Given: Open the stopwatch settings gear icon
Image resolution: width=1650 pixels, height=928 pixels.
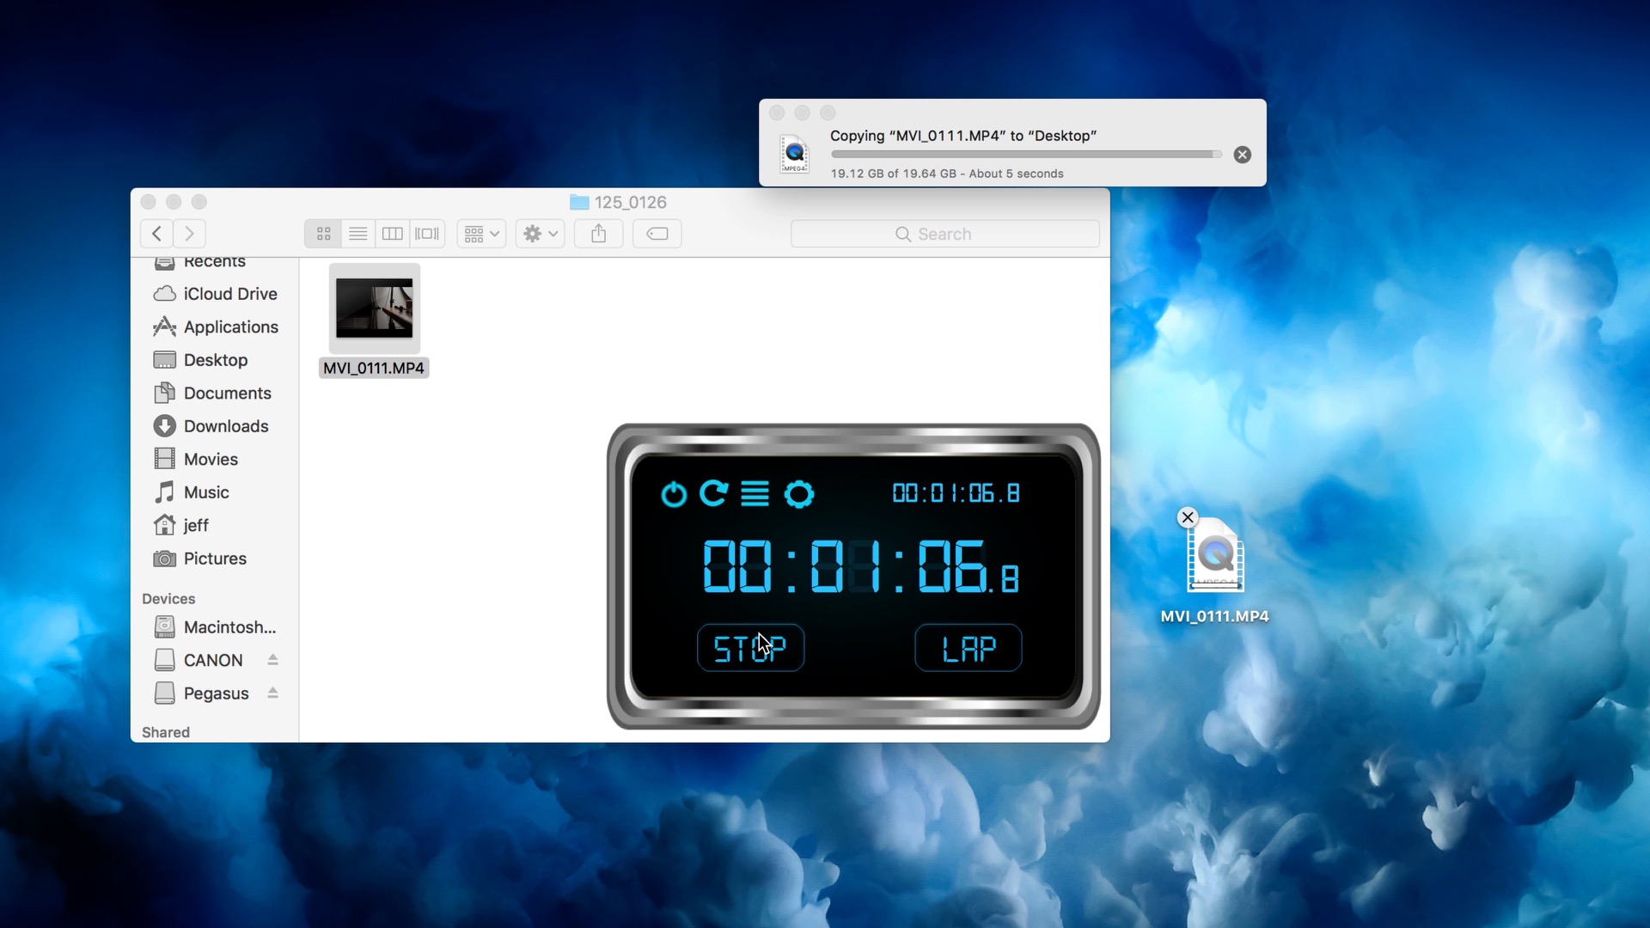Looking at the screenshot, I should pos(798,494).
